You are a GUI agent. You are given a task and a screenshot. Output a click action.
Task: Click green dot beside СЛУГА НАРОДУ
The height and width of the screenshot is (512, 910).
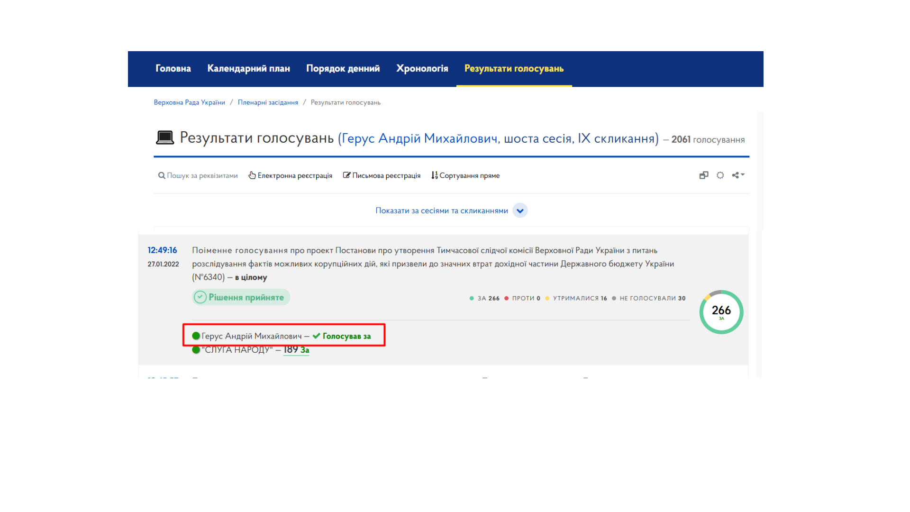click(x=196, y=350)
